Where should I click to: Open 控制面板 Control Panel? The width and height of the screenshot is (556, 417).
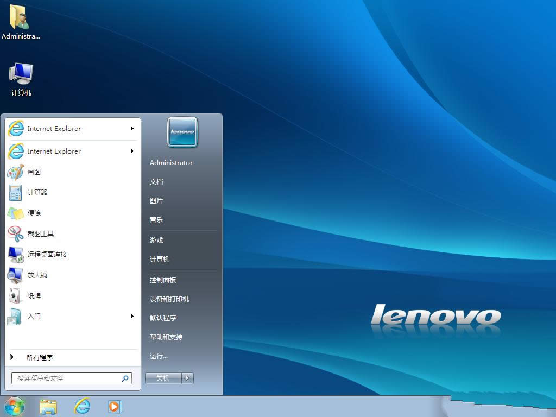[162, 280]
